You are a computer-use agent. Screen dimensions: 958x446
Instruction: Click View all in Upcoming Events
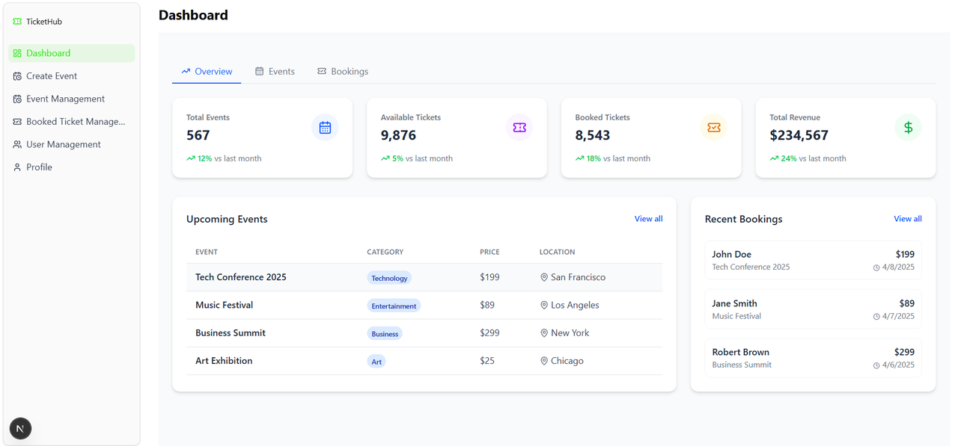[x=648, y=219]
